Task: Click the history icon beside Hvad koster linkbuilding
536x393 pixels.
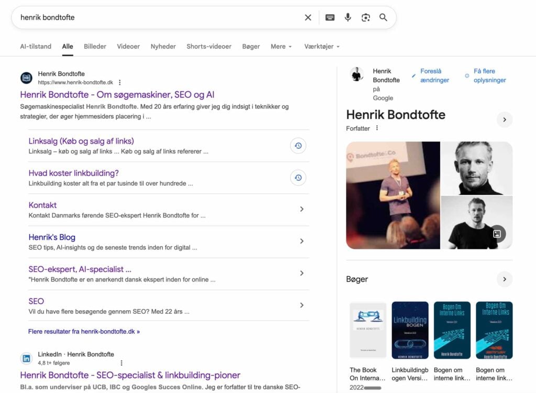Action: (298, 178)
